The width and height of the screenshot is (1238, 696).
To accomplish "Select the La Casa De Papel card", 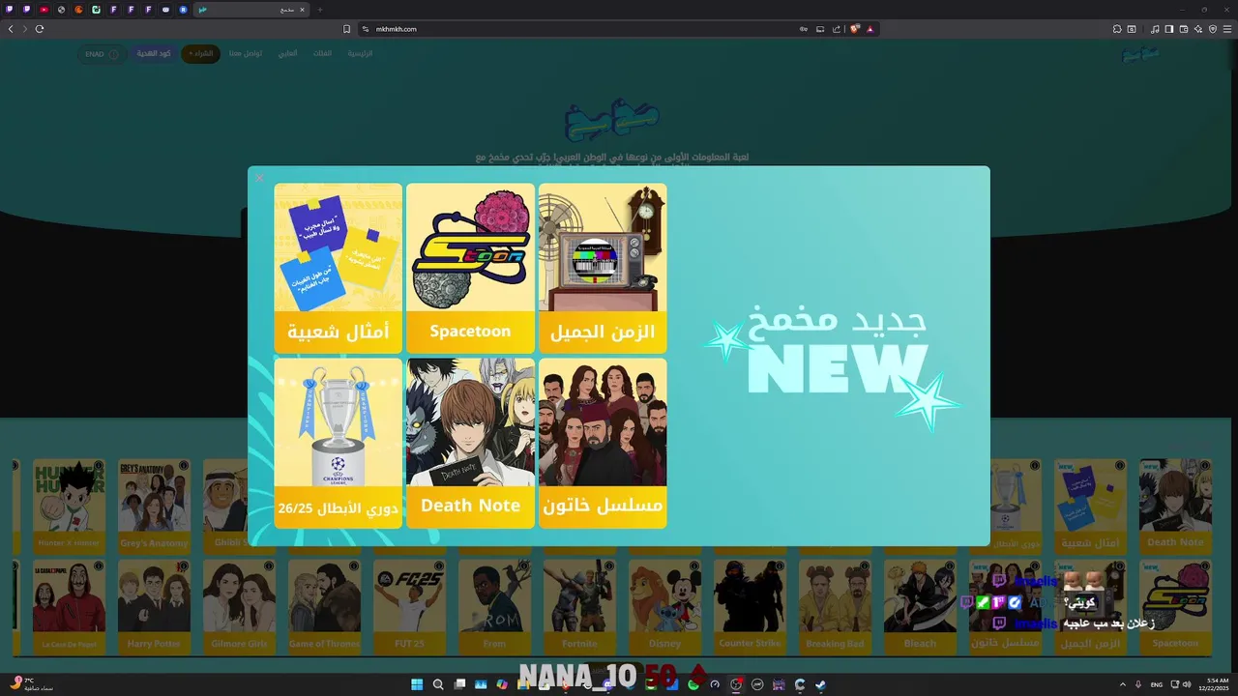I will coord(69,607).
